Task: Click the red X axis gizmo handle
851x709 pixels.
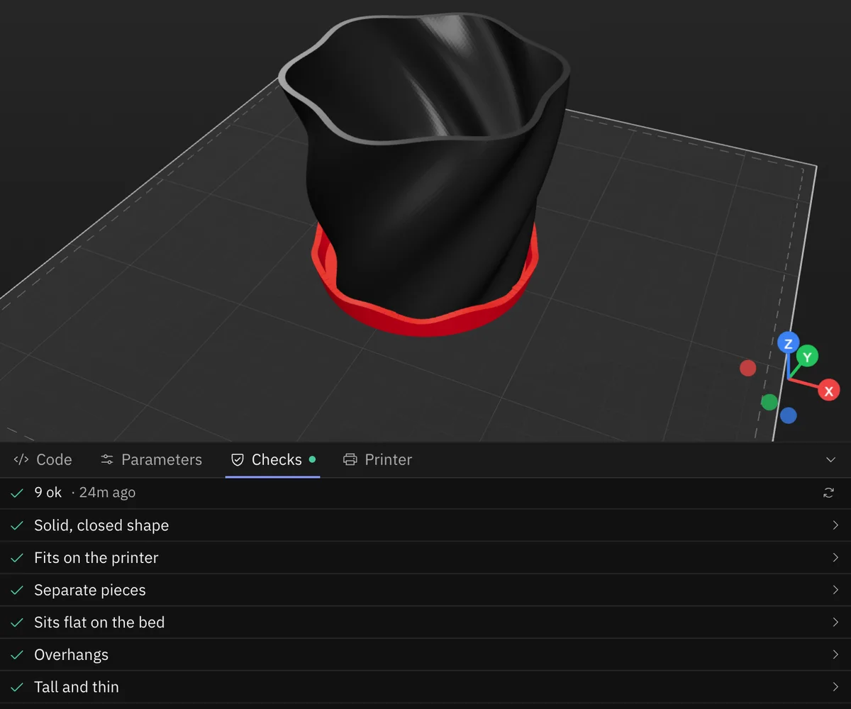Action: [828, 391]
